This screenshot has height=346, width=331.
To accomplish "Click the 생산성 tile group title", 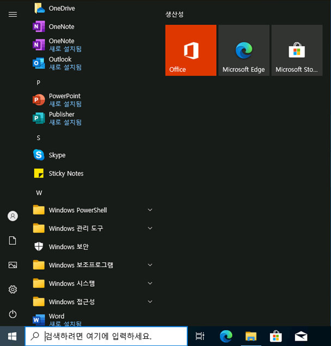I will 174,14.
